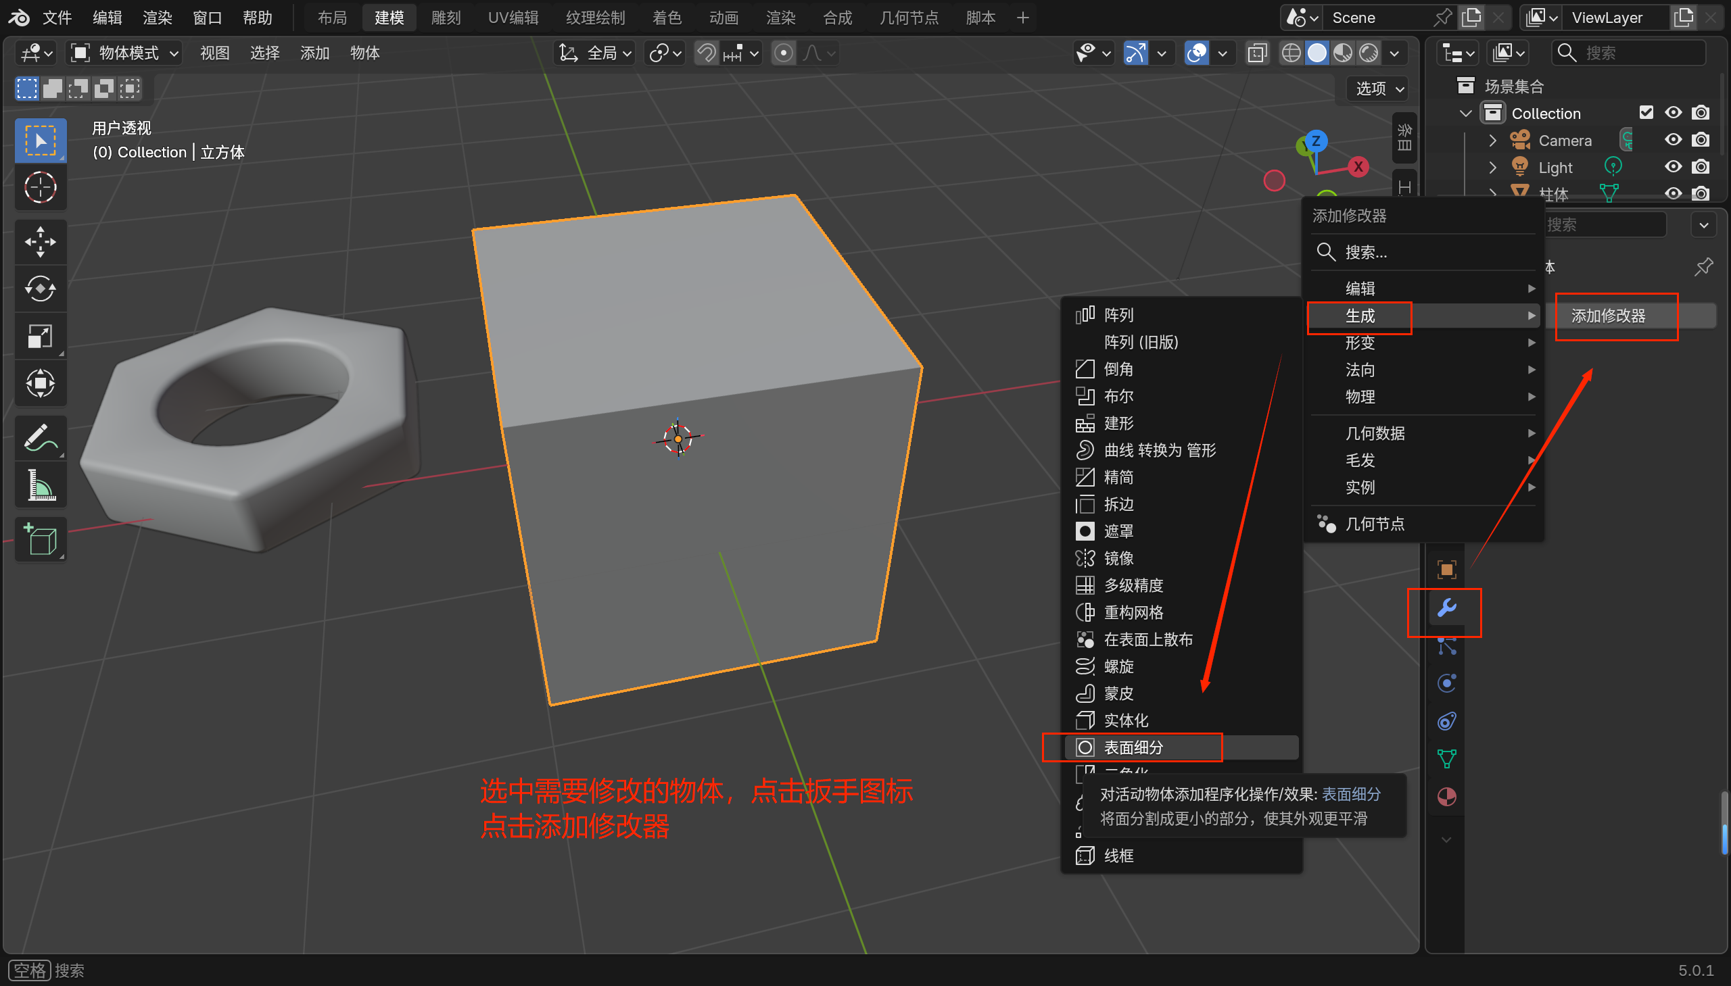Click the 添加修改器 button
The width and height of the screenshot is (1731, 986).
coord(1609,316)
